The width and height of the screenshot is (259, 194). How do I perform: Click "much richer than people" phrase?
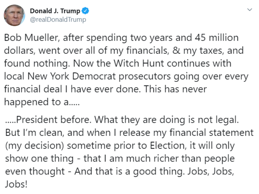tap(180, 159)
